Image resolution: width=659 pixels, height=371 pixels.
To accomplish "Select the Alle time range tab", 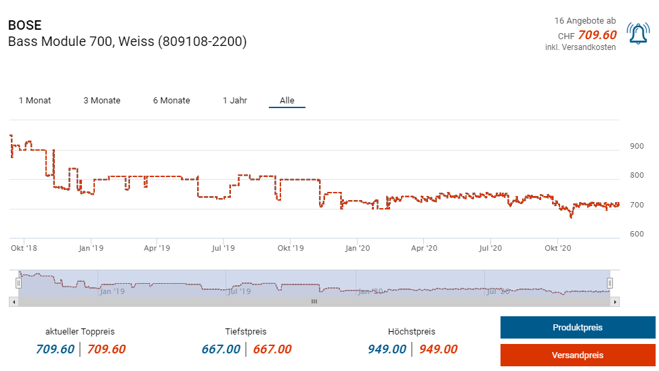I will coord(287,101).
